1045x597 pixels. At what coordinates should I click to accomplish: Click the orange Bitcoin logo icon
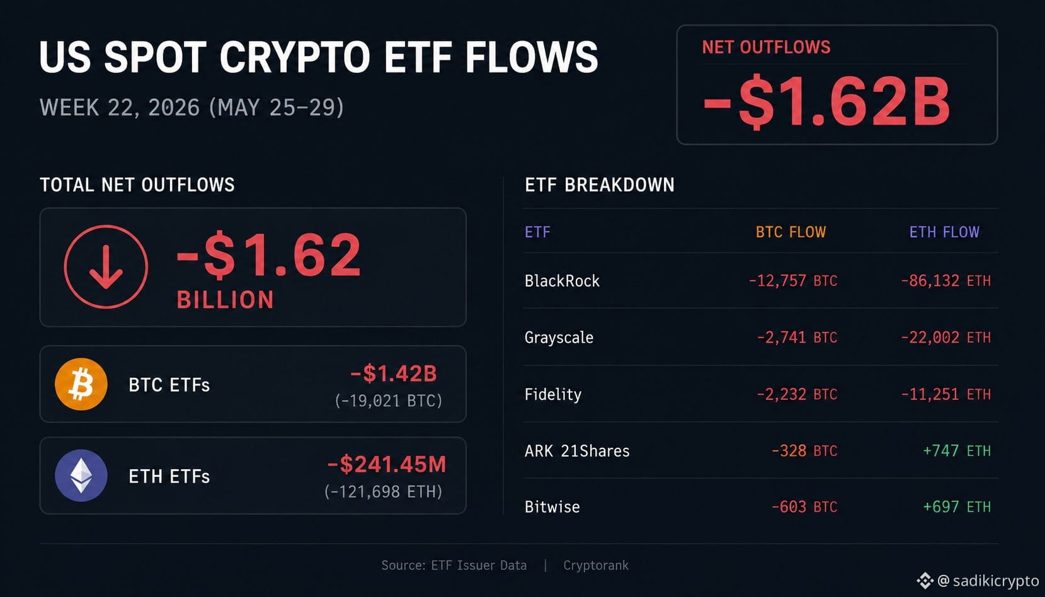pos(81,384)
